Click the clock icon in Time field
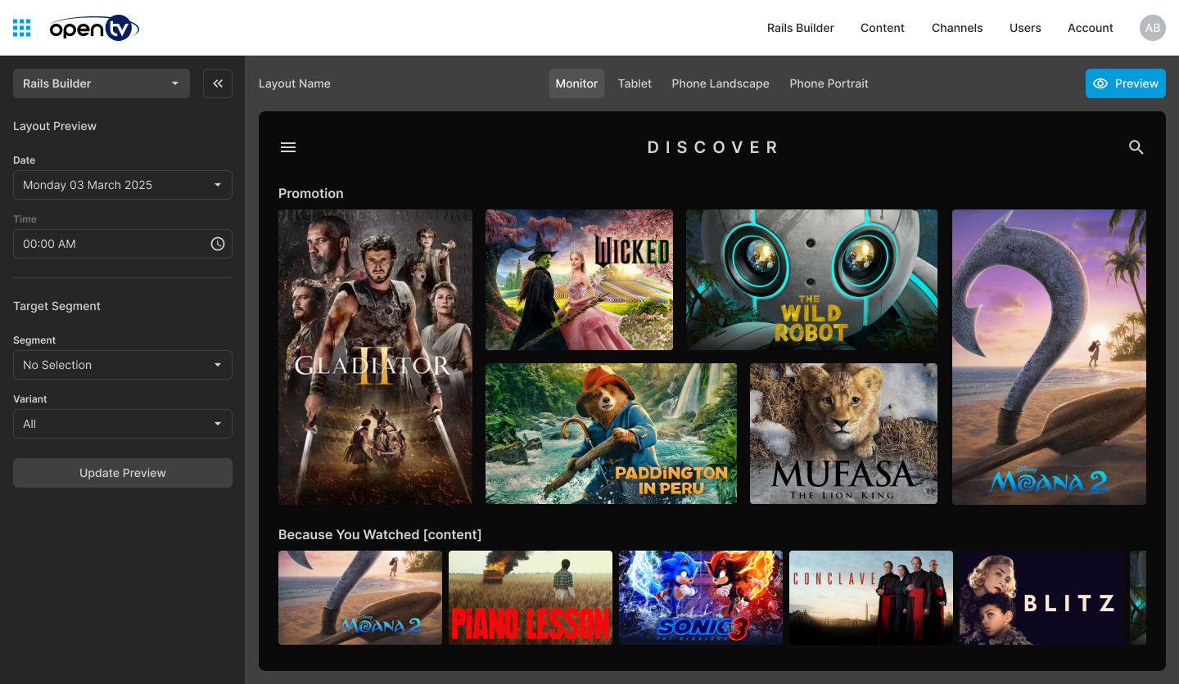The image size is (1179, 684). (x=217, y=244)
